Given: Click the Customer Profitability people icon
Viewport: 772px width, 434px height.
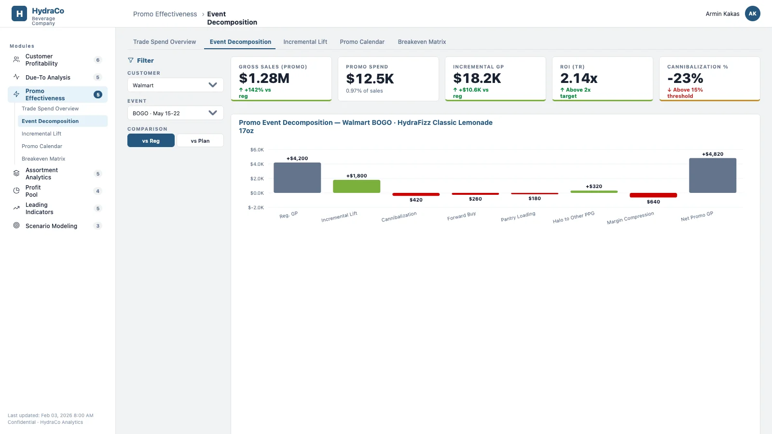Looking at the screenshot, I should coord(16,60).
